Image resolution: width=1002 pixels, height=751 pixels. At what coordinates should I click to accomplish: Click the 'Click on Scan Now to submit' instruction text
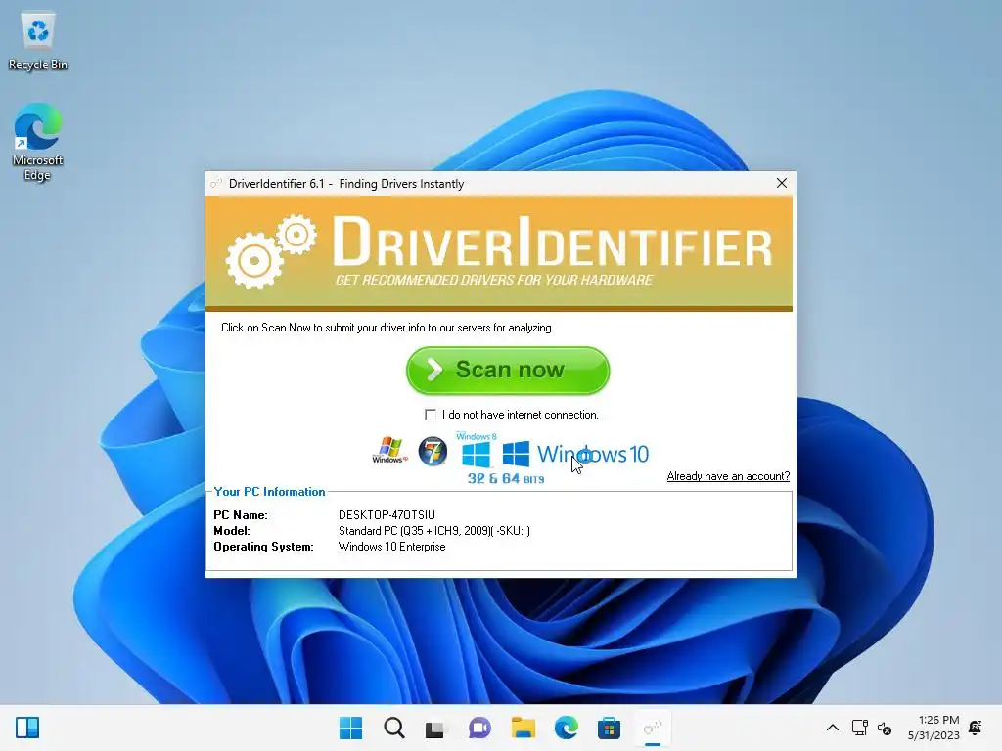pos(387,328)
